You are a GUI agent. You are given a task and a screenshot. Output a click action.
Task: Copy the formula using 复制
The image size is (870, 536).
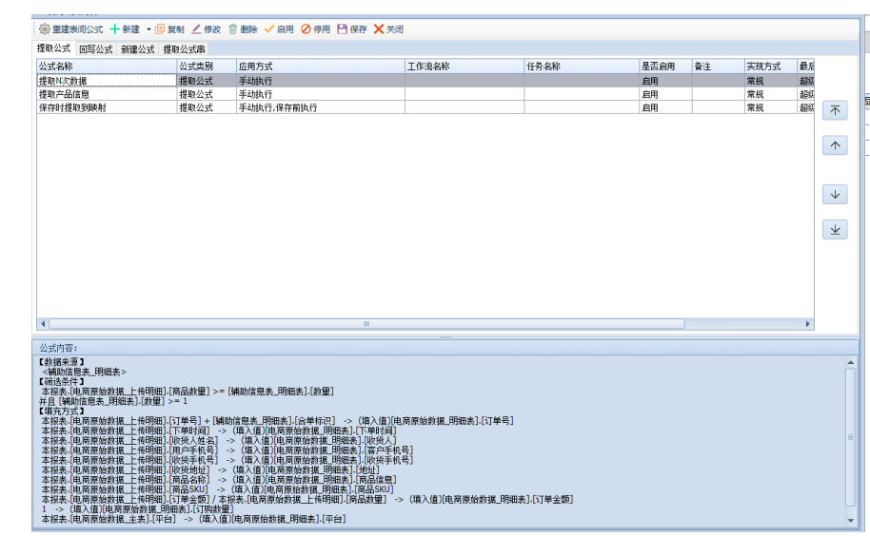[169, 29]
